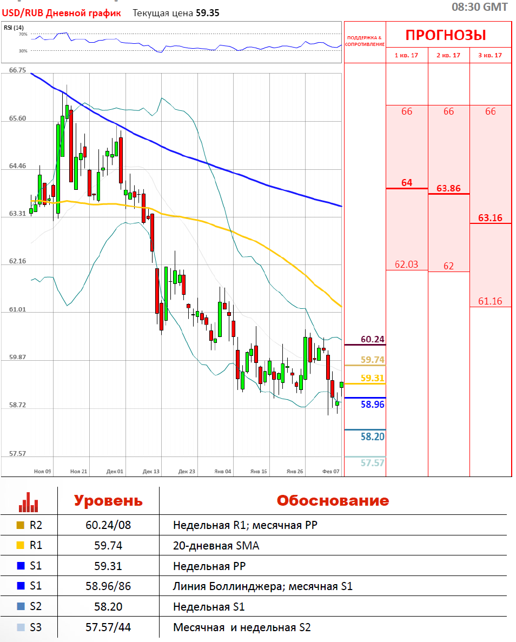Click the Обоснование column header
516x642 pixels.
(333, 500)
